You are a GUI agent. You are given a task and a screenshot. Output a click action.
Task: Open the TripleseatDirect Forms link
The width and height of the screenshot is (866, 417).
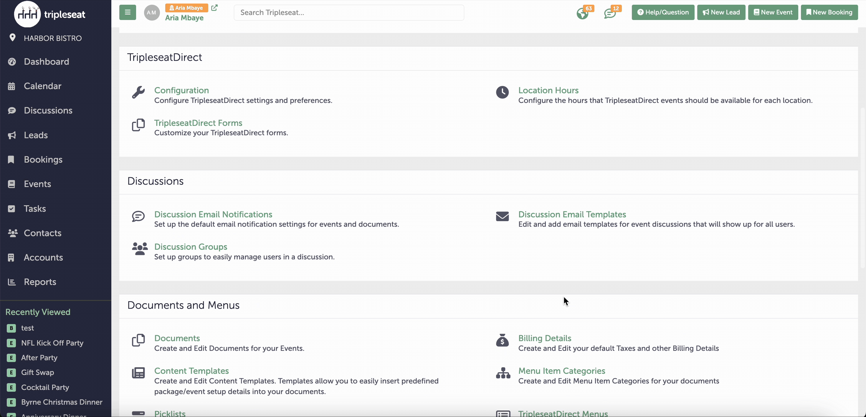(198, 123)
